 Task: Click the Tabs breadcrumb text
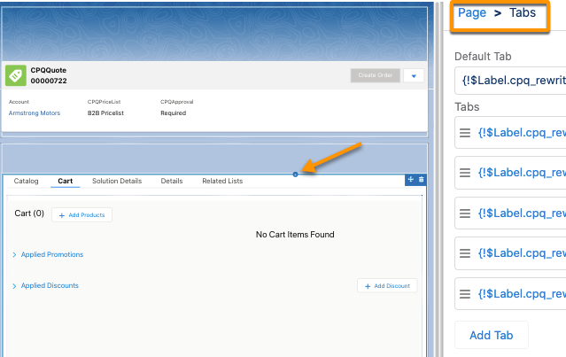click(x=523, y=12)
